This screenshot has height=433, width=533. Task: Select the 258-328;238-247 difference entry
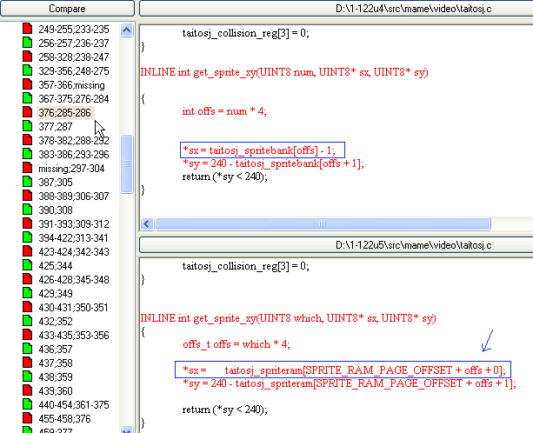pyautogui.click(x=73, y=57)
